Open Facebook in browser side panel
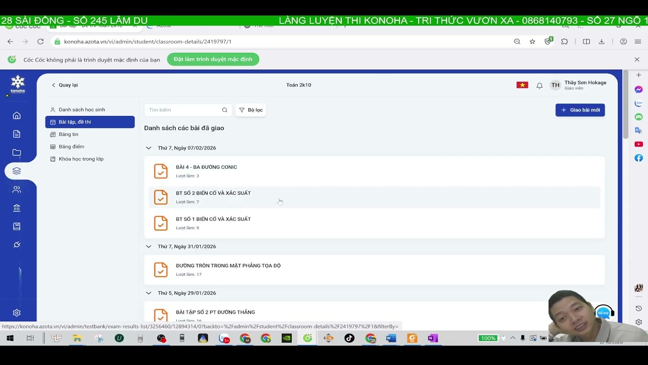Image resolution: width=648 pixels, height=365 pixels. click(639, 158)
